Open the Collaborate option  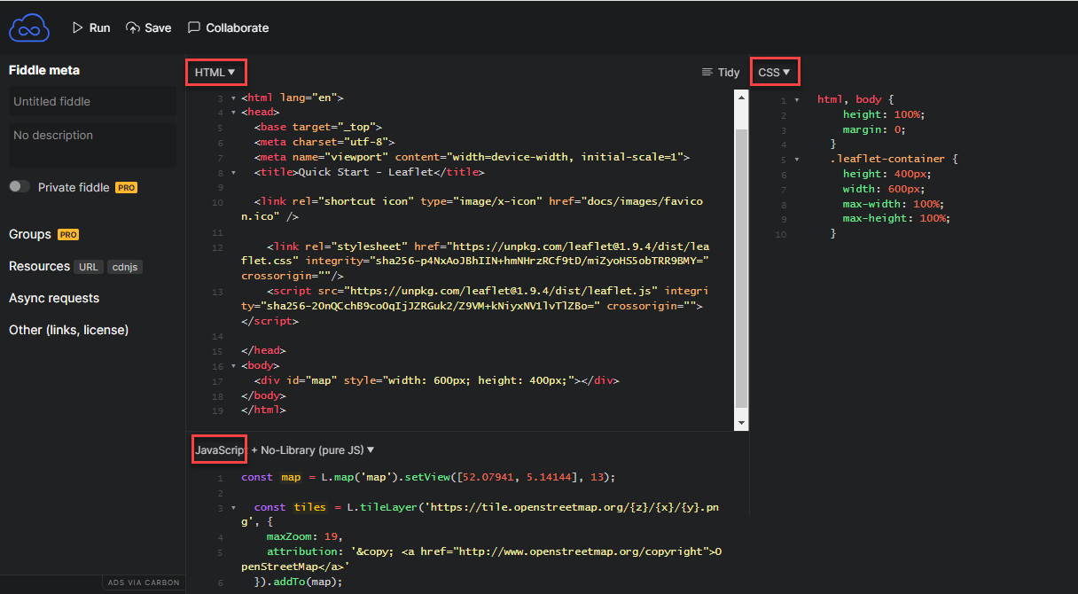coord(228,27)
